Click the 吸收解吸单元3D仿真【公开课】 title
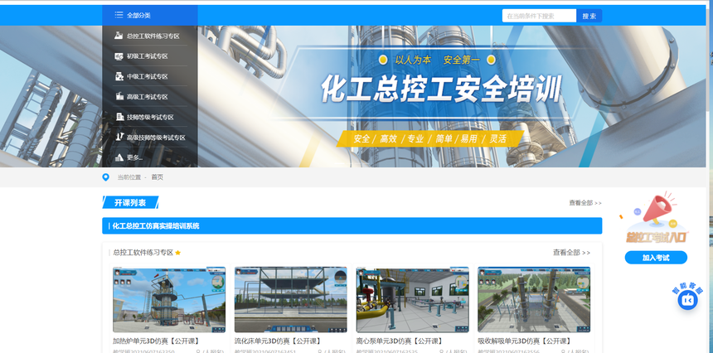This screenshot has width=713, height=353. [524, 341]
